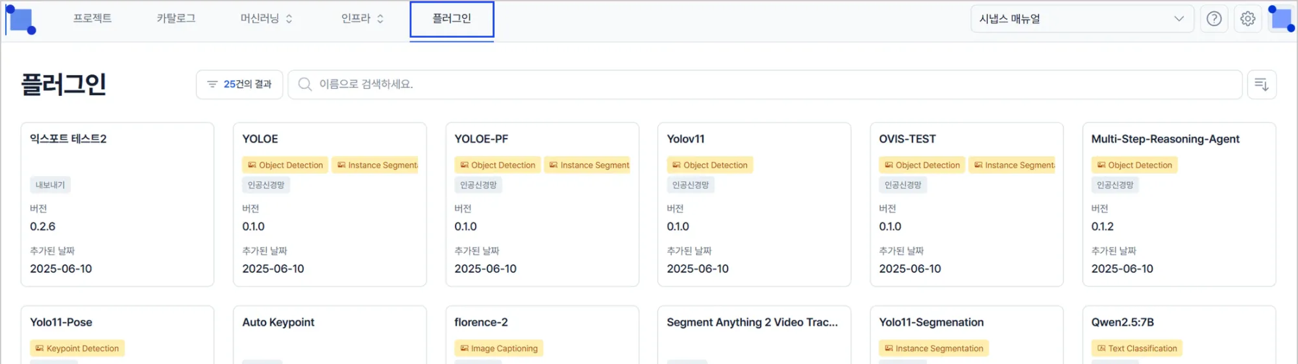Viewport: 1298px width, 364px height.
Task: Open the 익스포트 테스트2 plugin card
Action: (117, 204)
